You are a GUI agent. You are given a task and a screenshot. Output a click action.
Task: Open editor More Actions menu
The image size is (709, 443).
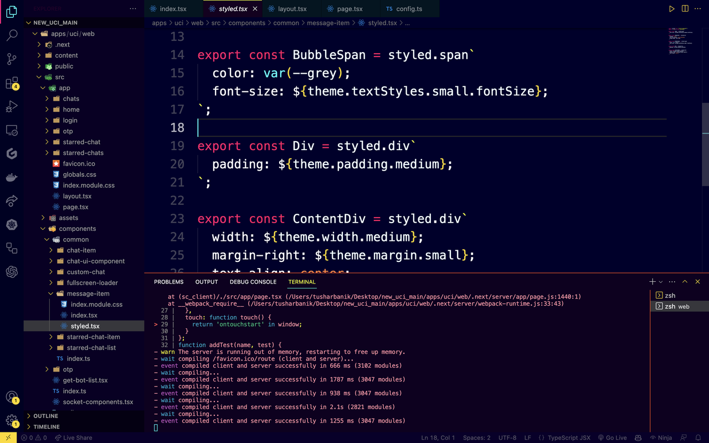(698, 9)
